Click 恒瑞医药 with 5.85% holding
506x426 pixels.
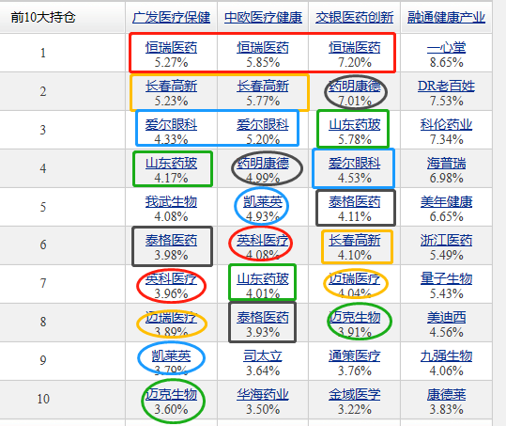pos(263,48)
